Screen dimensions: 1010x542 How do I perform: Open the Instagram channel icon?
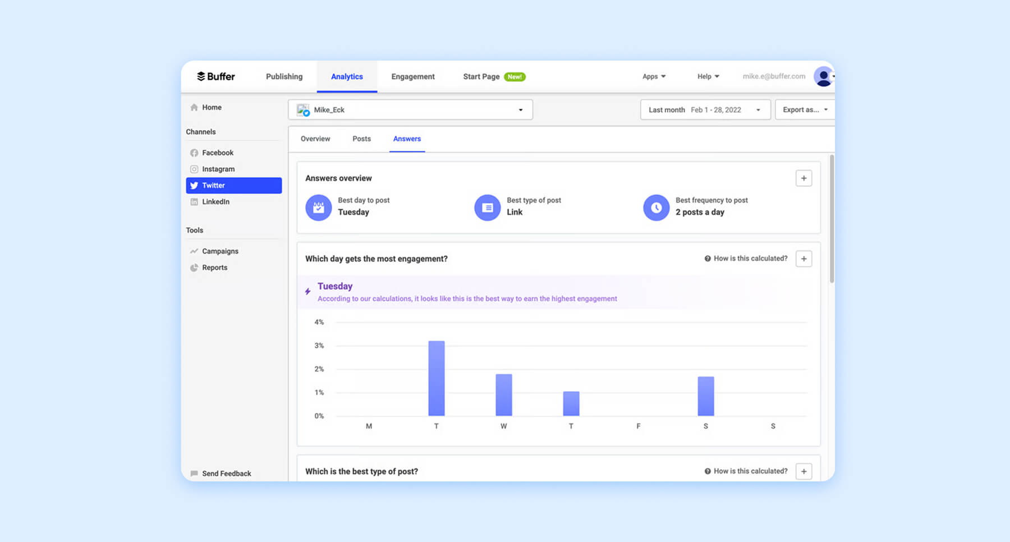[x=194, y=169]
